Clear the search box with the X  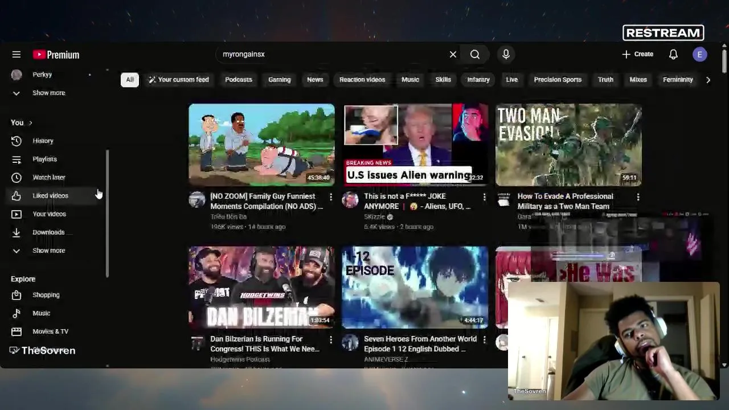453,54
